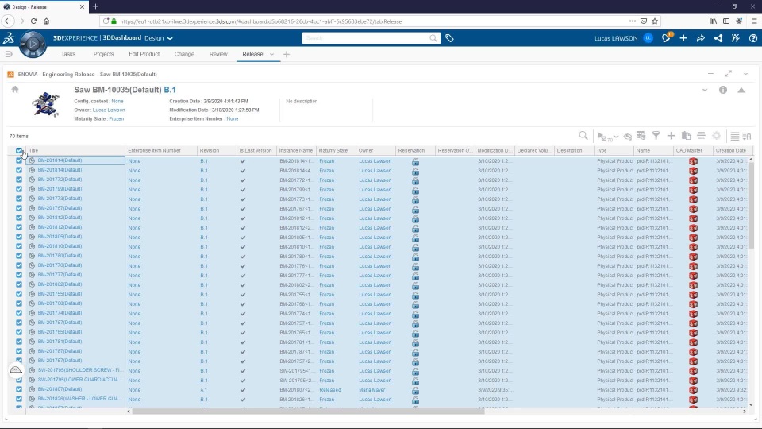Click the sort text-size icon
This screenshot has height=429, width=762.
coord(747,136)
